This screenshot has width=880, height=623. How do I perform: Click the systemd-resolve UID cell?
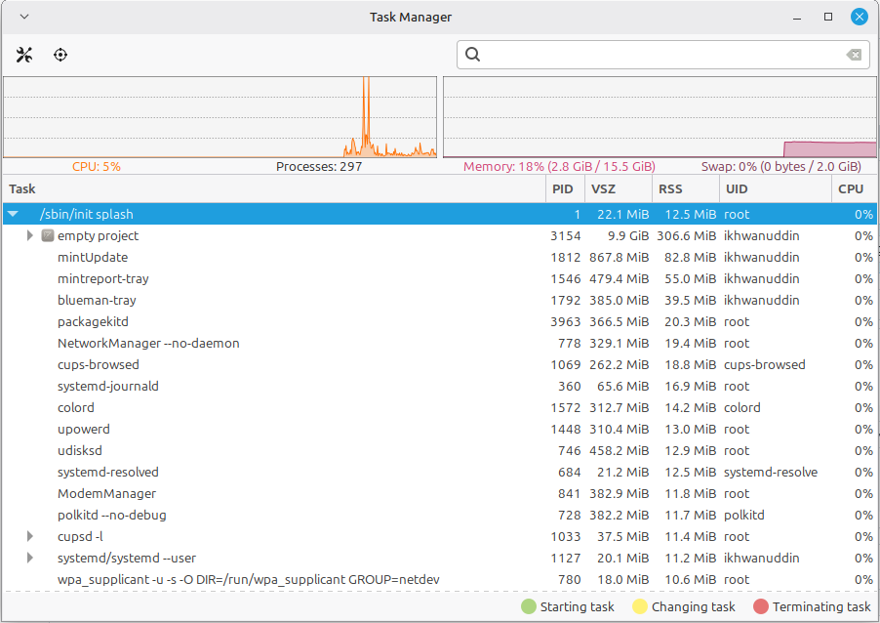[x=771, y=472]
